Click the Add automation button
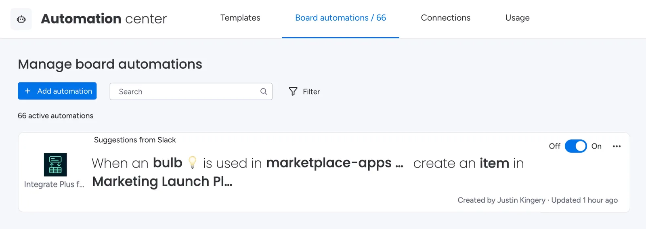Screen dimensions: 646x229 point(57,91)
